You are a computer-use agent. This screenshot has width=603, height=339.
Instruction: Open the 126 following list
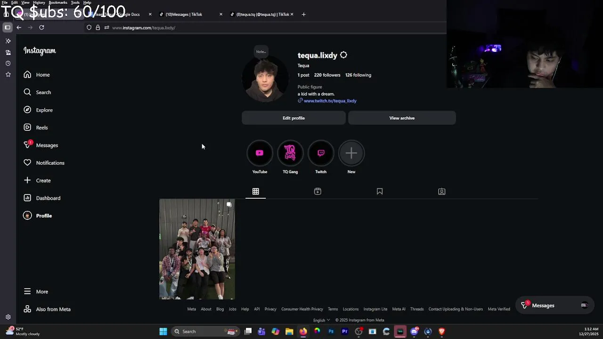[x=358, y=75]
